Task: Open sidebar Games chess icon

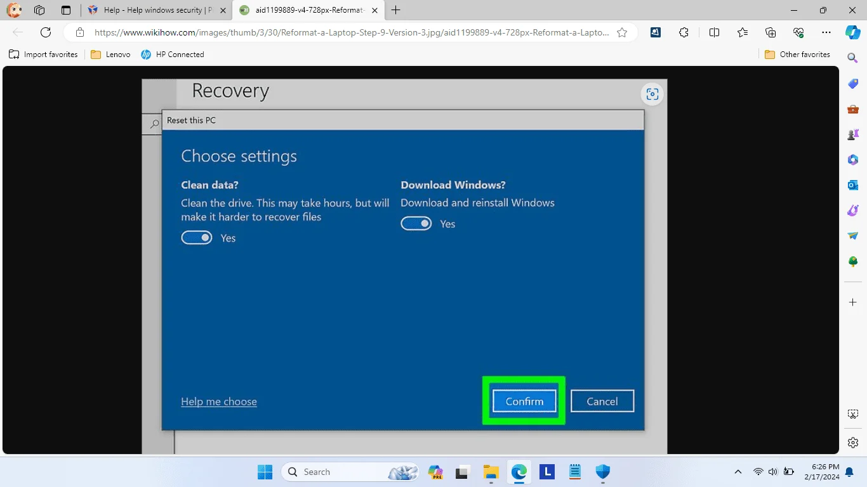Action: [853, 134]
